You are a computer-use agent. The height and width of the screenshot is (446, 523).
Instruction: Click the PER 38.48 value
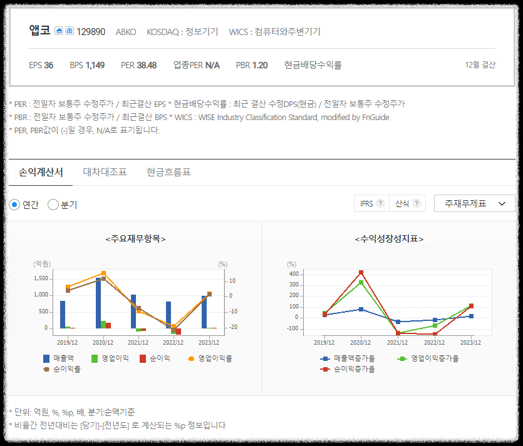coord(139,65)
